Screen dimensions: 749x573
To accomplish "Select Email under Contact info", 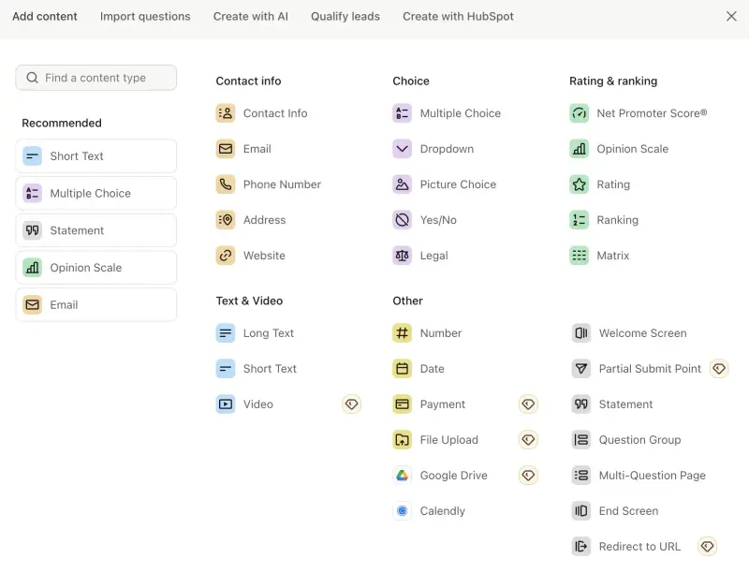I will coord(243,149).
